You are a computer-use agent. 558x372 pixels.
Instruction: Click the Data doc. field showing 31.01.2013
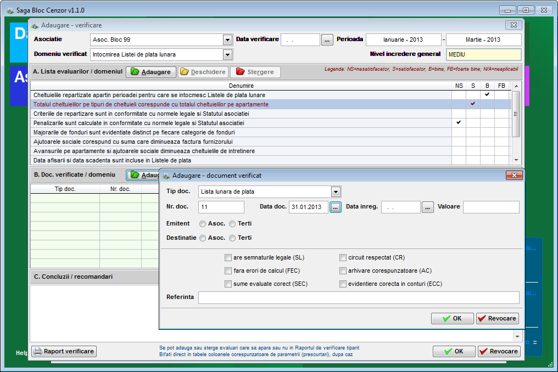click(309, 207)
